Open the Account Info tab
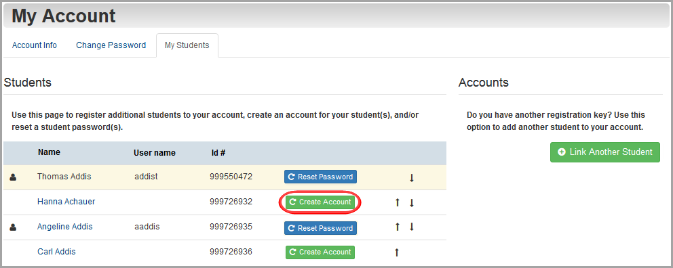Screen dimensions: 673x268 coord(35,45)
